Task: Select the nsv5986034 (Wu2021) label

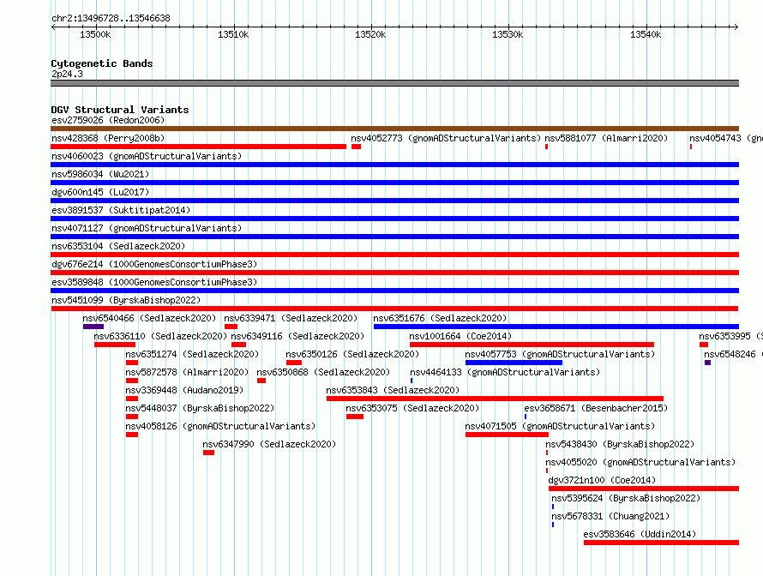Action: tap(100, 174)
